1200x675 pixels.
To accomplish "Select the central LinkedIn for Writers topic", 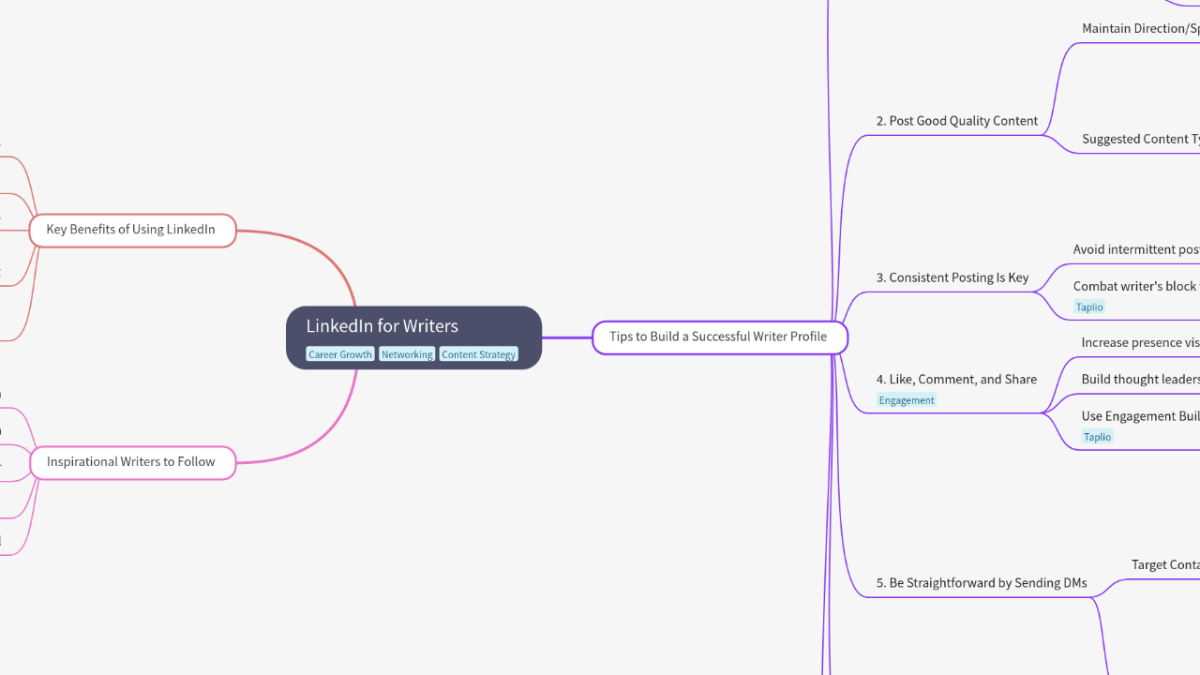I will [382, 325].
